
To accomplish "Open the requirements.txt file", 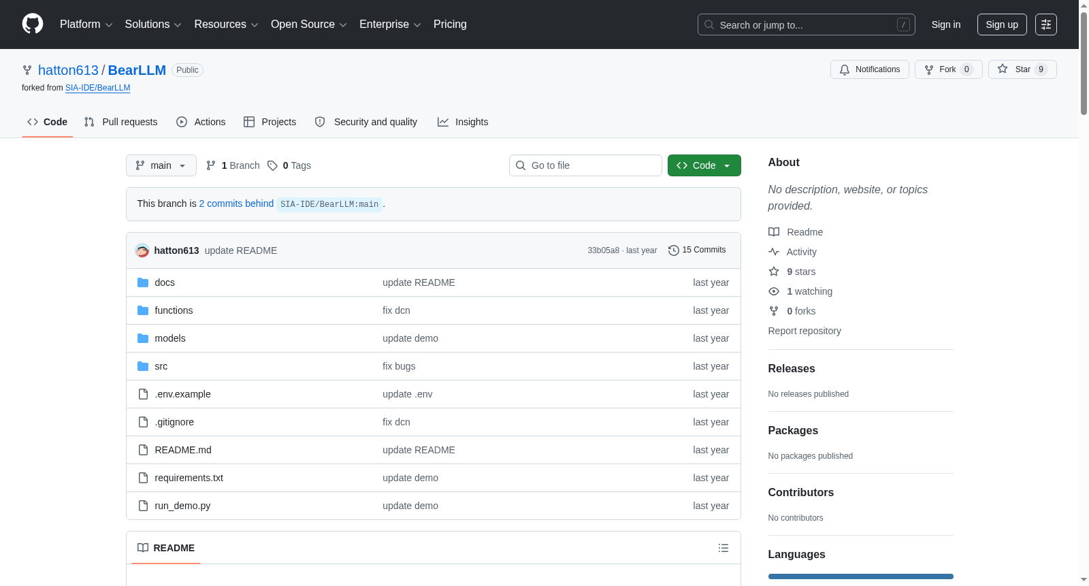I will point(189,478).
